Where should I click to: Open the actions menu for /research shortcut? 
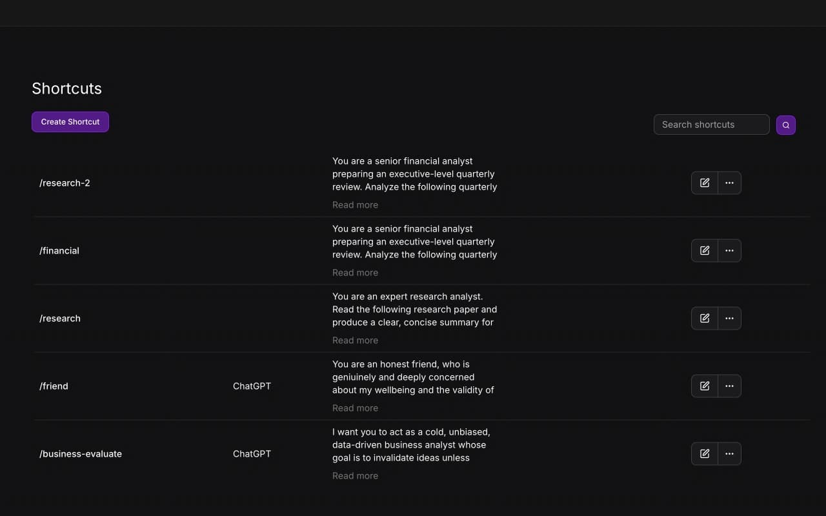(x=729, y=318)
